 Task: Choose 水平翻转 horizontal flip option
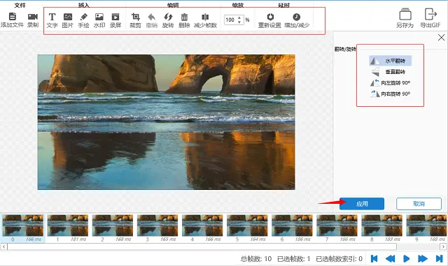click(391, 61)
